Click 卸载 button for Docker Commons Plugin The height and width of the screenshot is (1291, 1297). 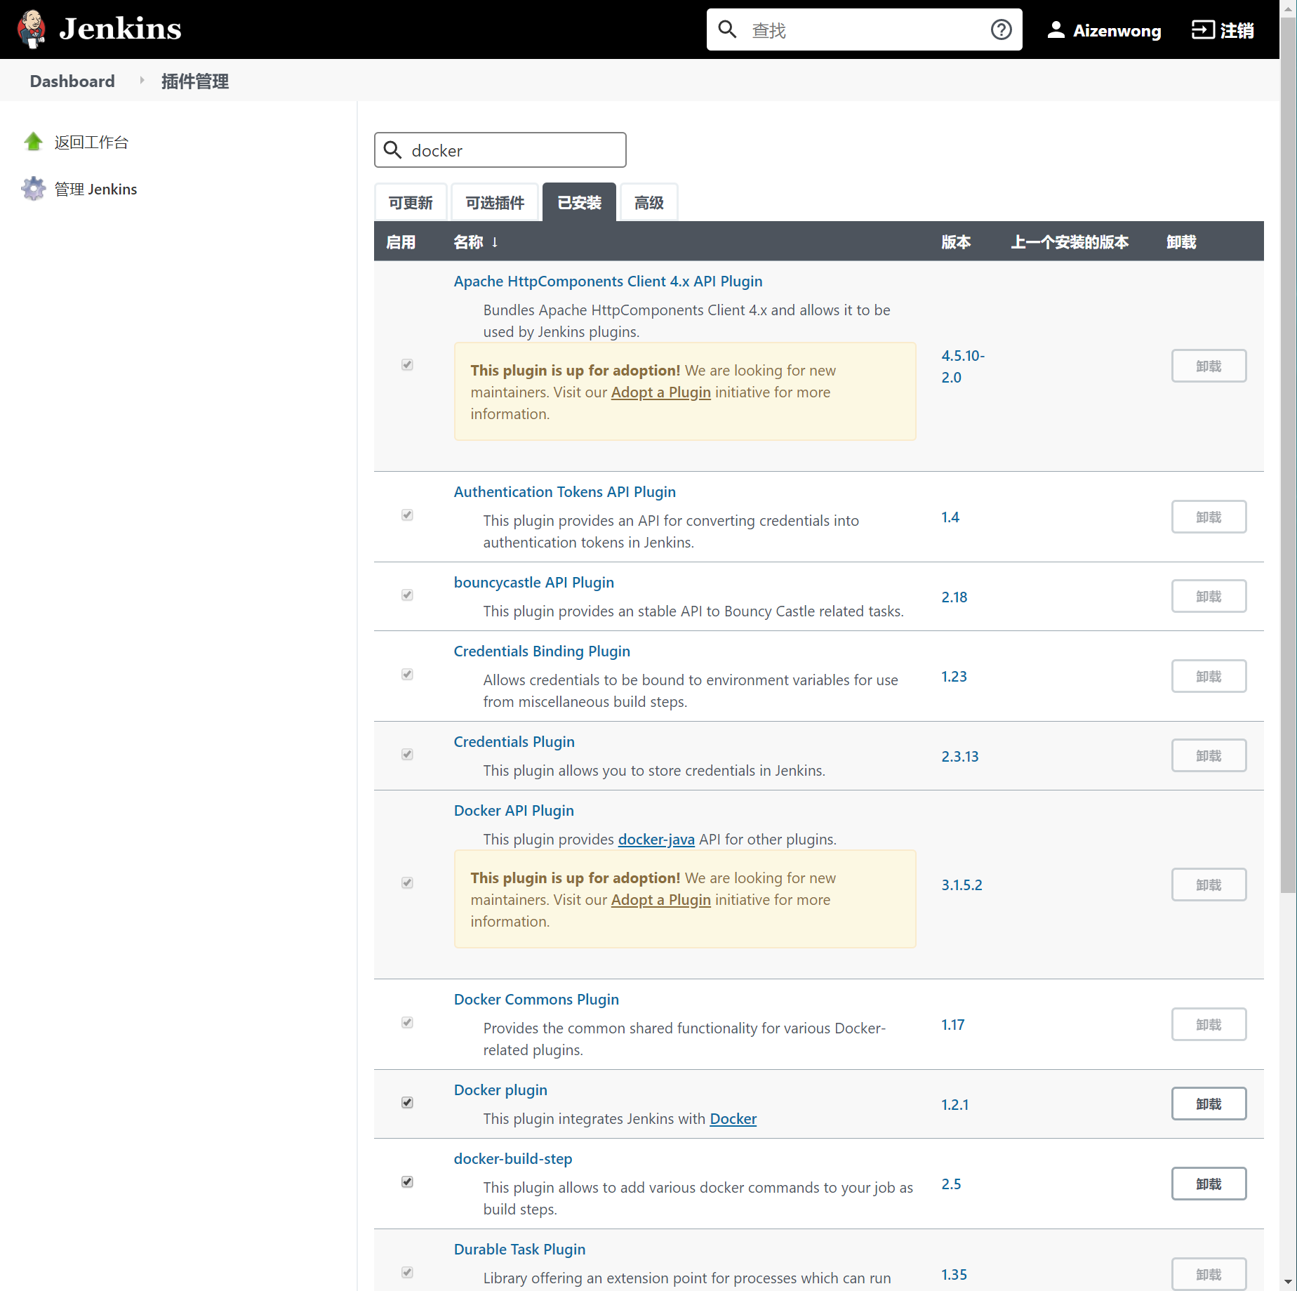pos(1209,1024)
